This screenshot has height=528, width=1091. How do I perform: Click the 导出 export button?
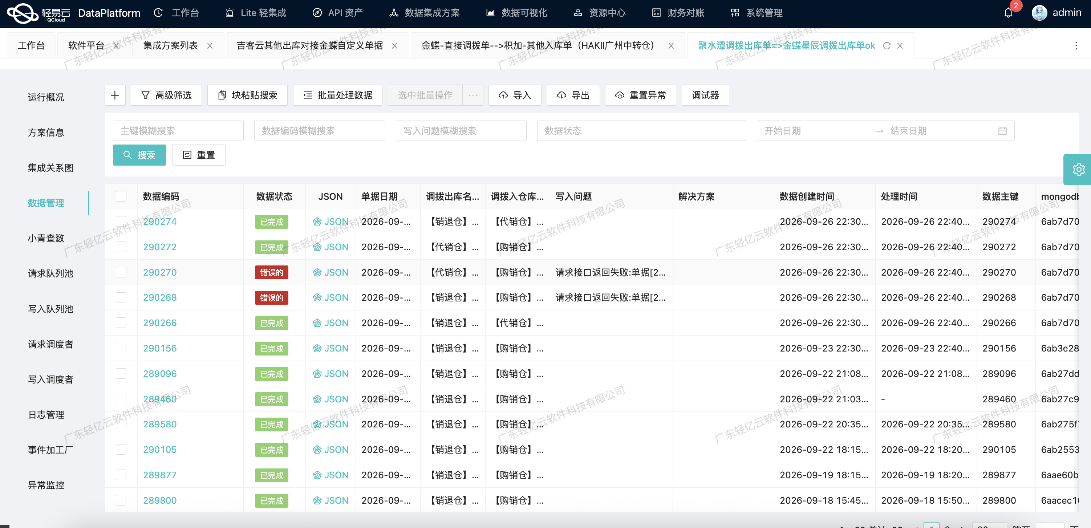pyautogui.click(x=573, y=95)
